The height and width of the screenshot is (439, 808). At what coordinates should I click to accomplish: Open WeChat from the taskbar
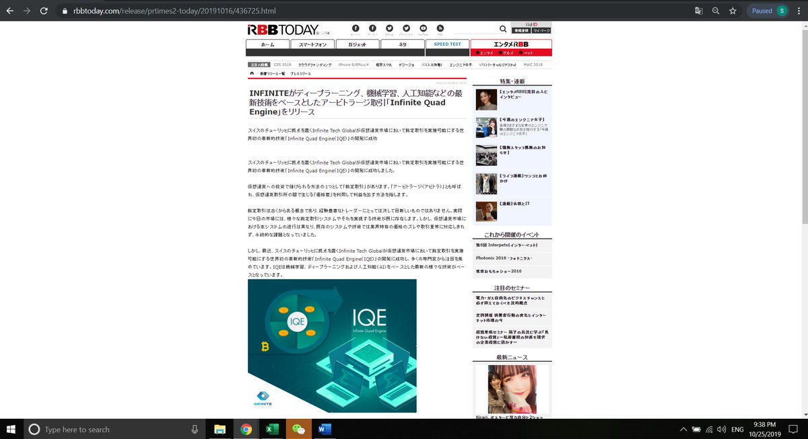(298, 429)
